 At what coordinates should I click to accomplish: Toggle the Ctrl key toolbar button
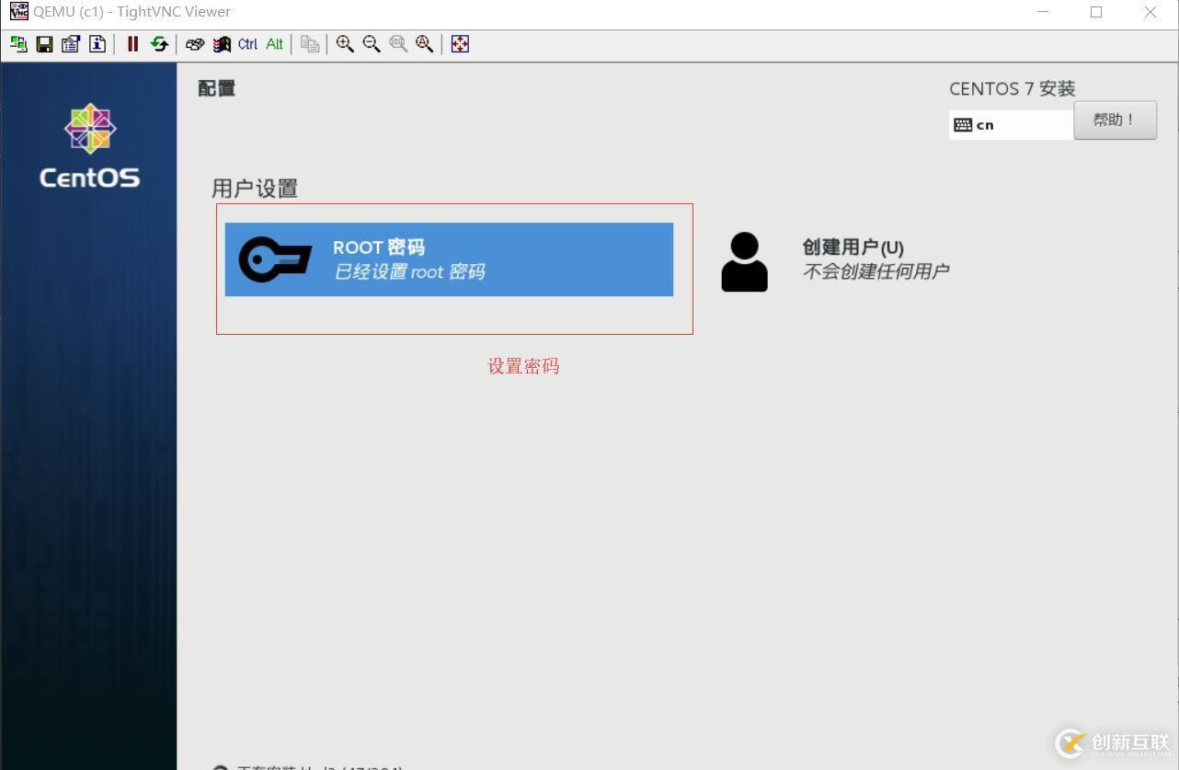coord(248,44)
